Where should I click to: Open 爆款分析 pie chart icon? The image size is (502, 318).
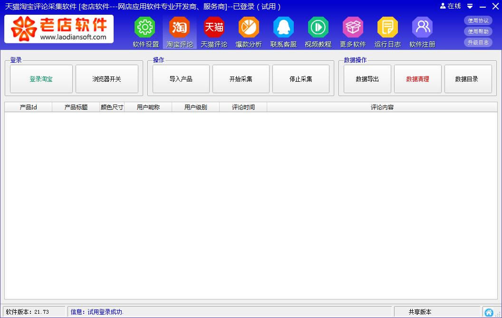[x=249, y=28]
